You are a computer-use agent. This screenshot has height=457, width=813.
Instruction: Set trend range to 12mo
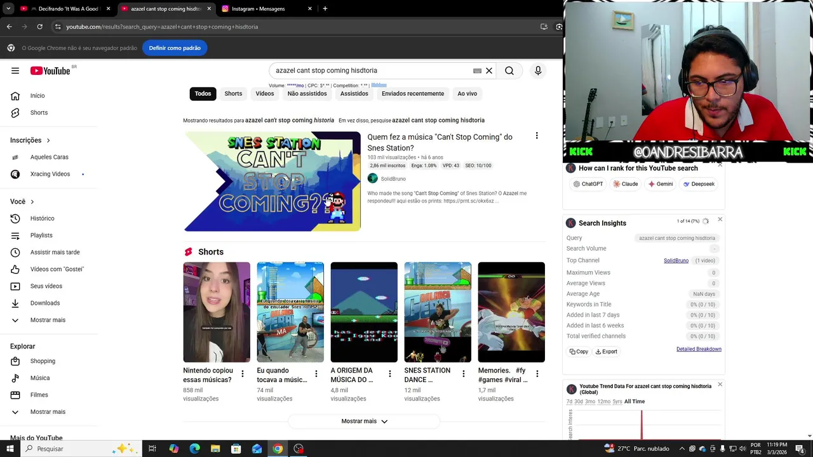coord(604,402)
